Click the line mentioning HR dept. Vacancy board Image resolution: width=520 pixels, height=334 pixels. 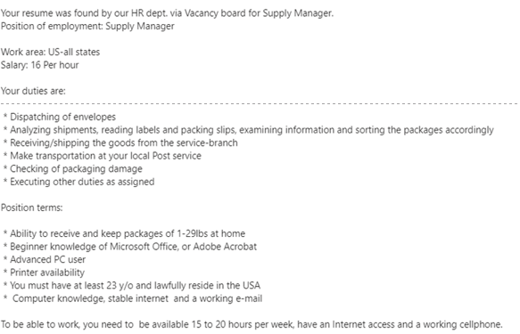pyautogui.click(x=167, y=13)
